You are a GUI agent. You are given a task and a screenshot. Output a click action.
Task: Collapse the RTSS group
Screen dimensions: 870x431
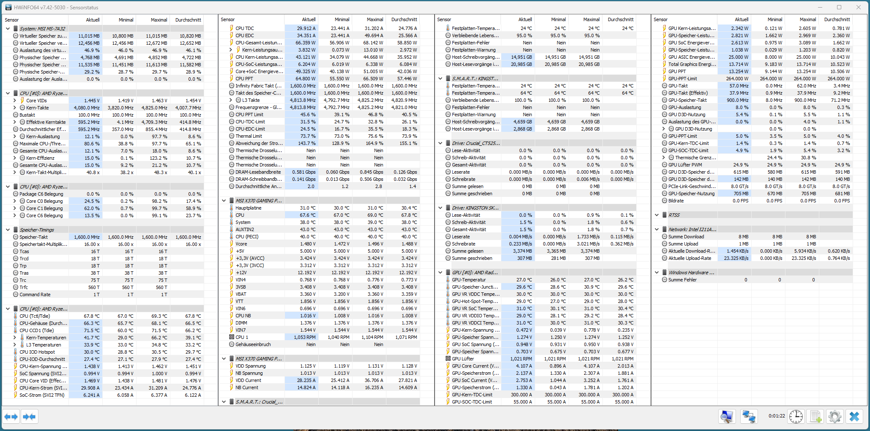click(657, 215)
